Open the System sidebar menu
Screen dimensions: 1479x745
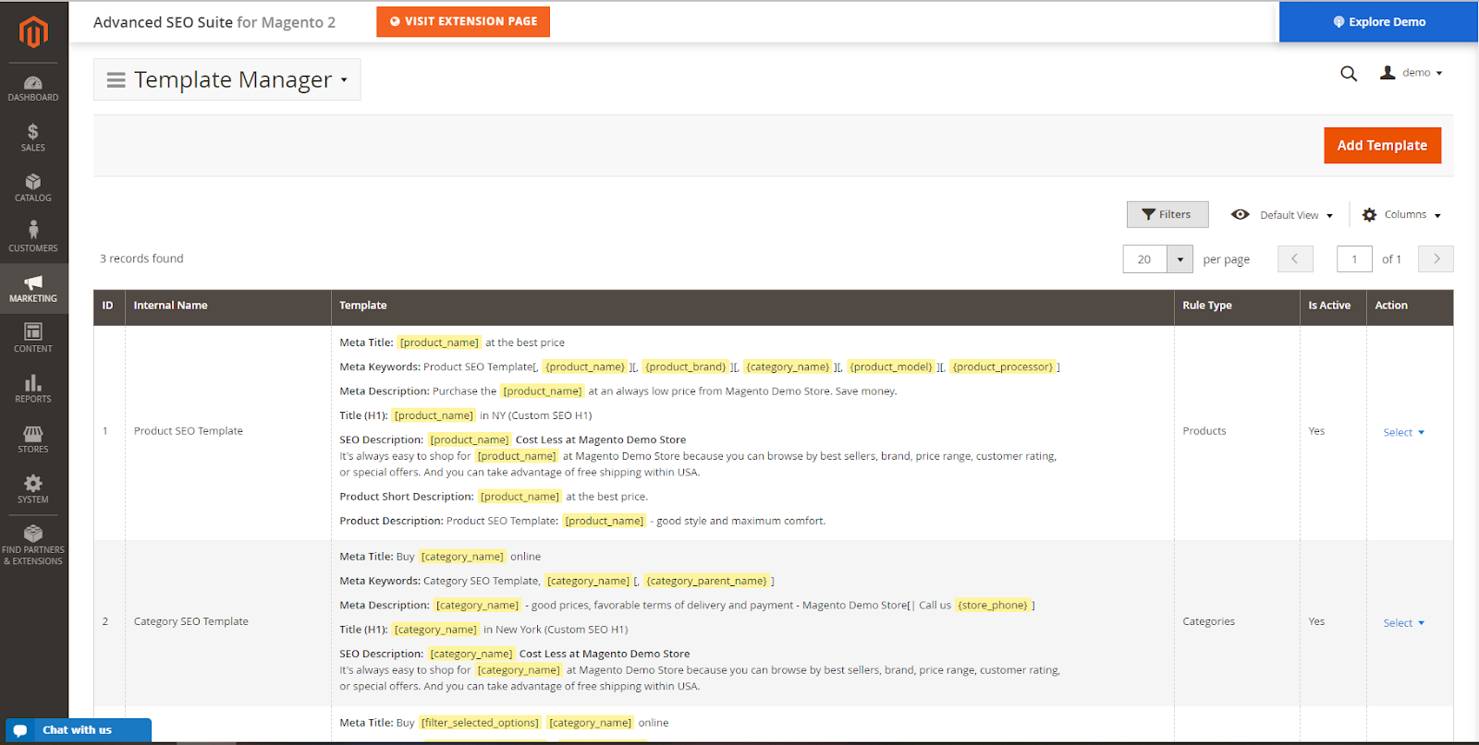click(33, 489)
